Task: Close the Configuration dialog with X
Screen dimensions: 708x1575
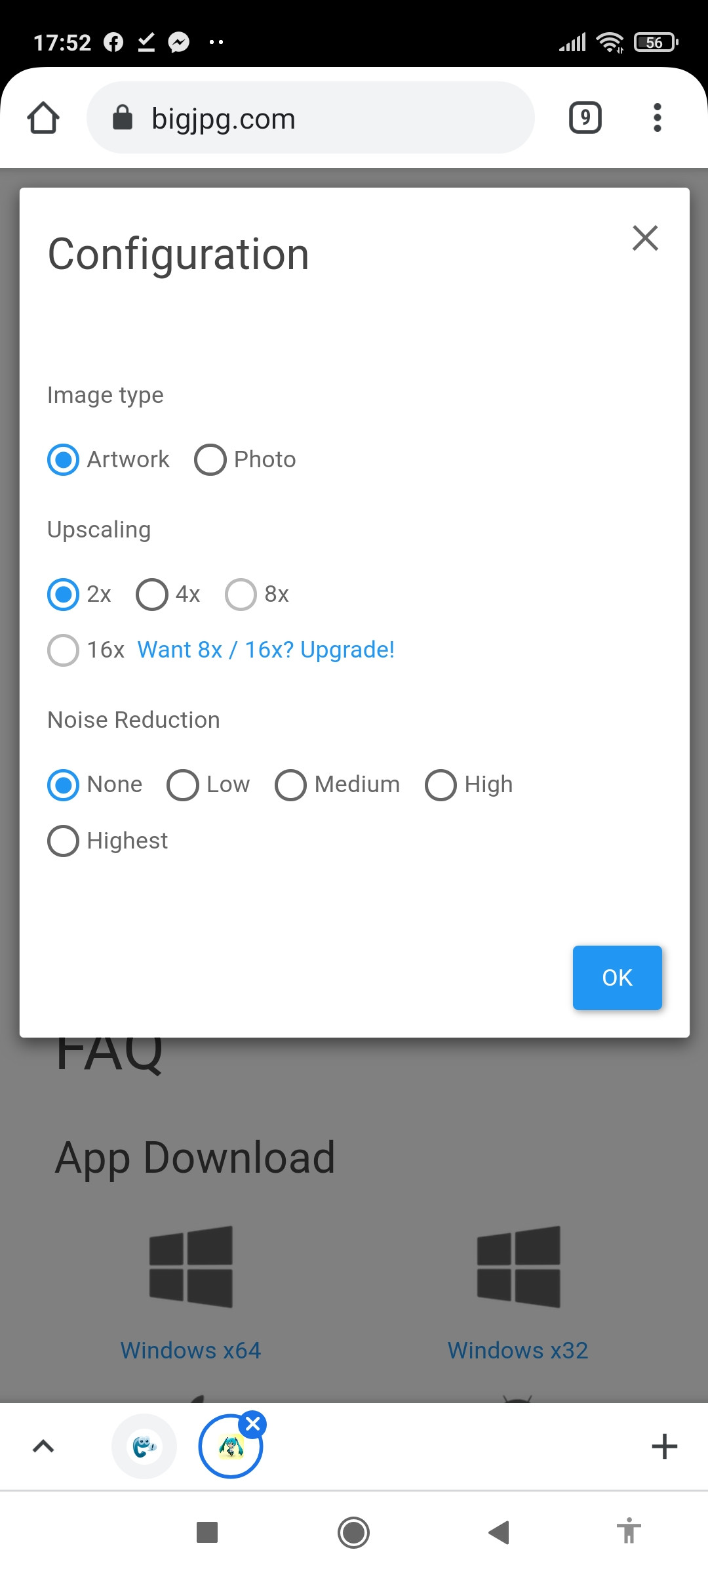Action: tap(645, 238)
